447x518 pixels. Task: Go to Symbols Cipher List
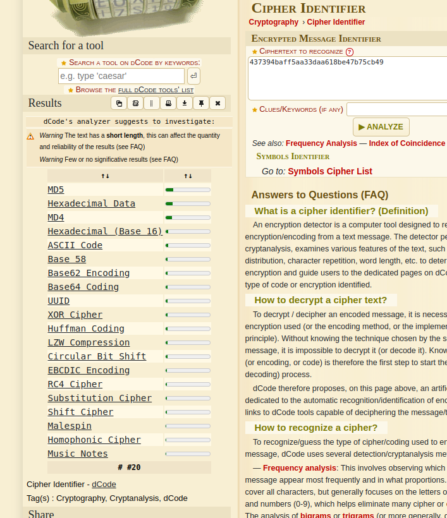(x=330, y=171)
